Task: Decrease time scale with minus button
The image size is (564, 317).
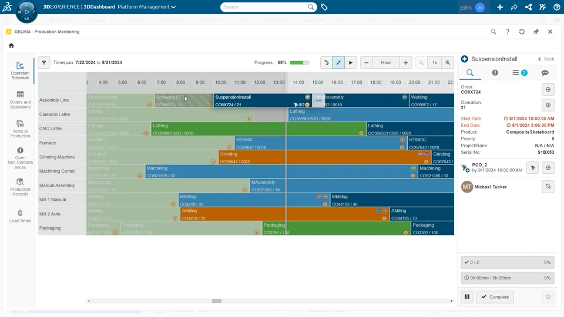Action: (x=367, y=63)
